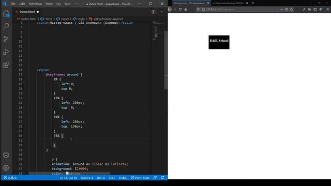The height and width of the screenshot is (186, 331).
Task: Click the D&R School black box
Action: click(x=219, y=42)
